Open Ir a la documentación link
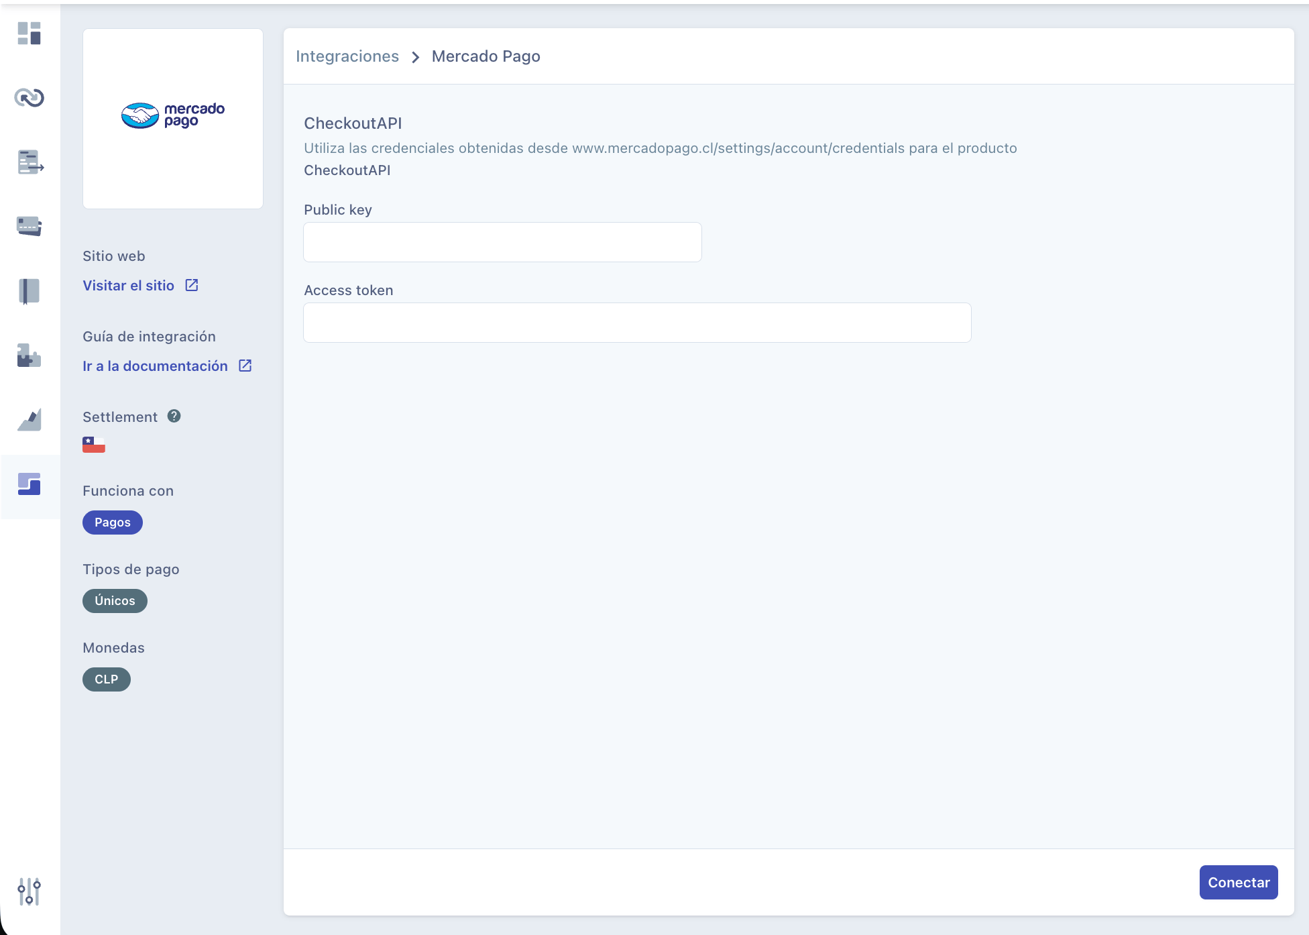The height and width of the screenshot is (935, 1309). [x=156, y=366]
